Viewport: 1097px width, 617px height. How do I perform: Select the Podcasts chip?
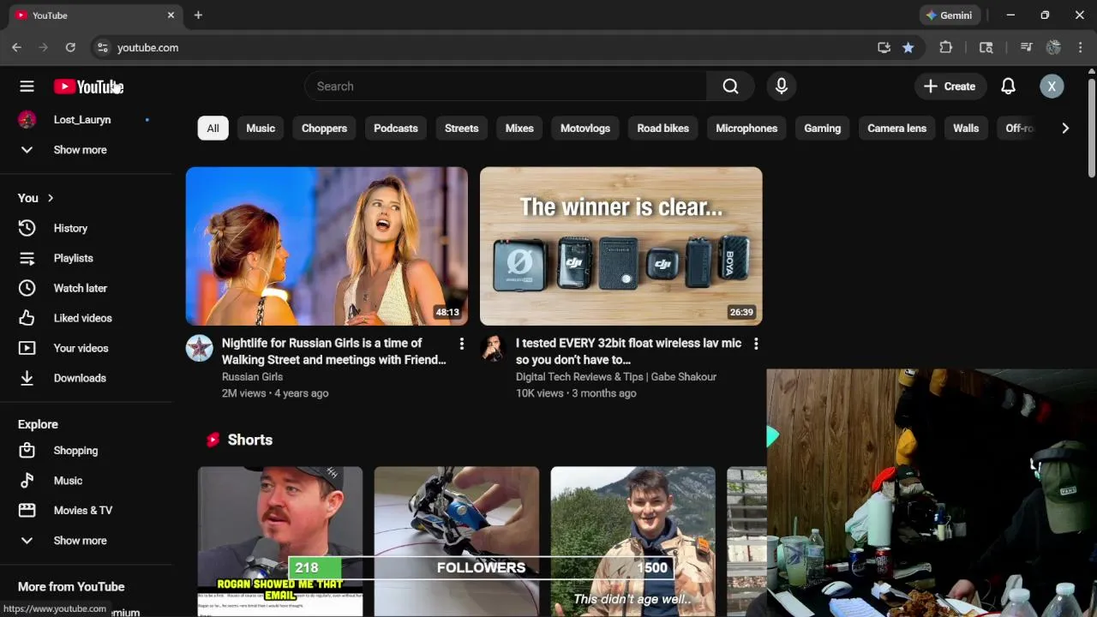tap(396, 129)
